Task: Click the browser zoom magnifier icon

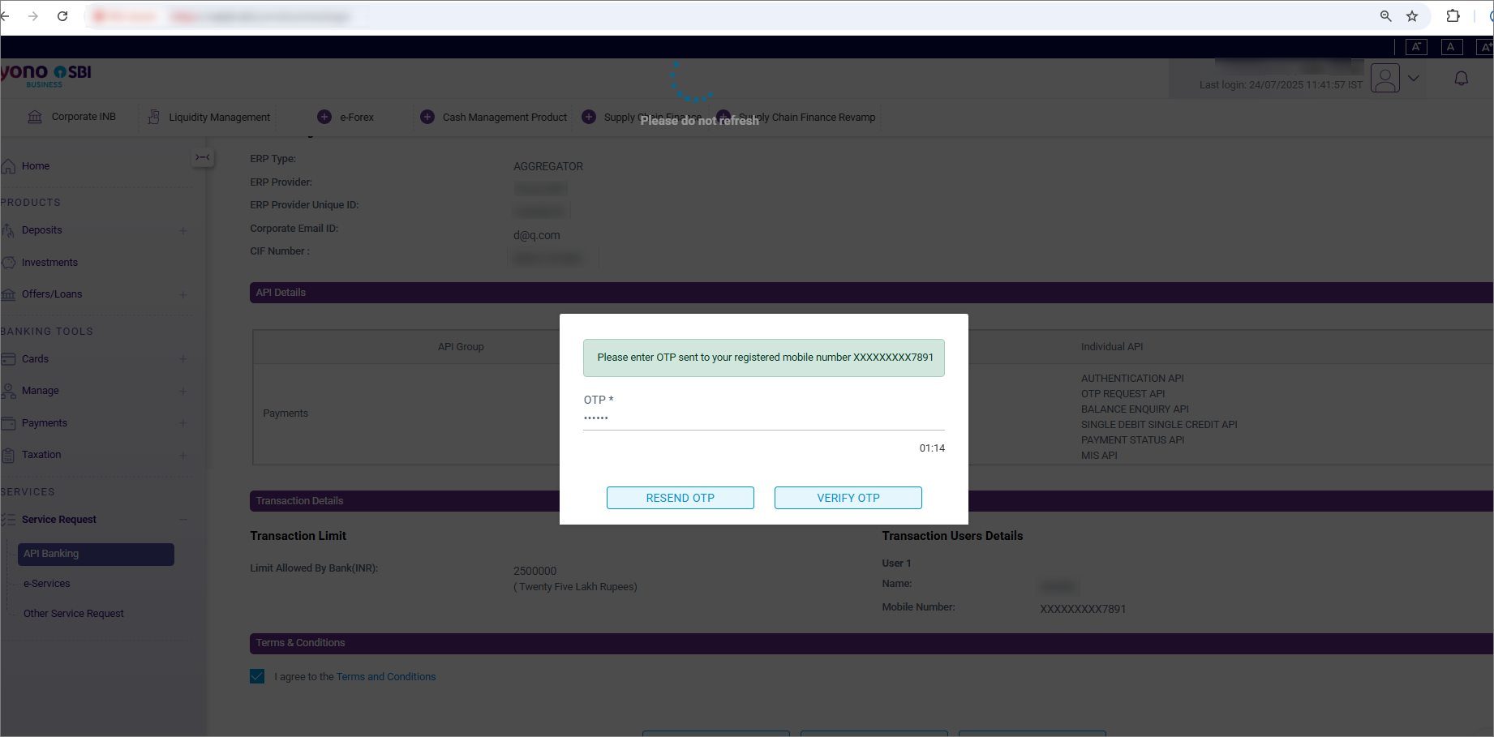Action: click(1386, 16)
